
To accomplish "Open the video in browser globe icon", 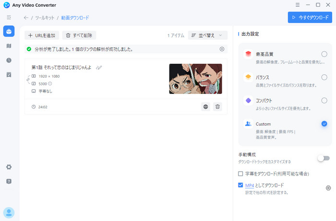I will [205, 107].
